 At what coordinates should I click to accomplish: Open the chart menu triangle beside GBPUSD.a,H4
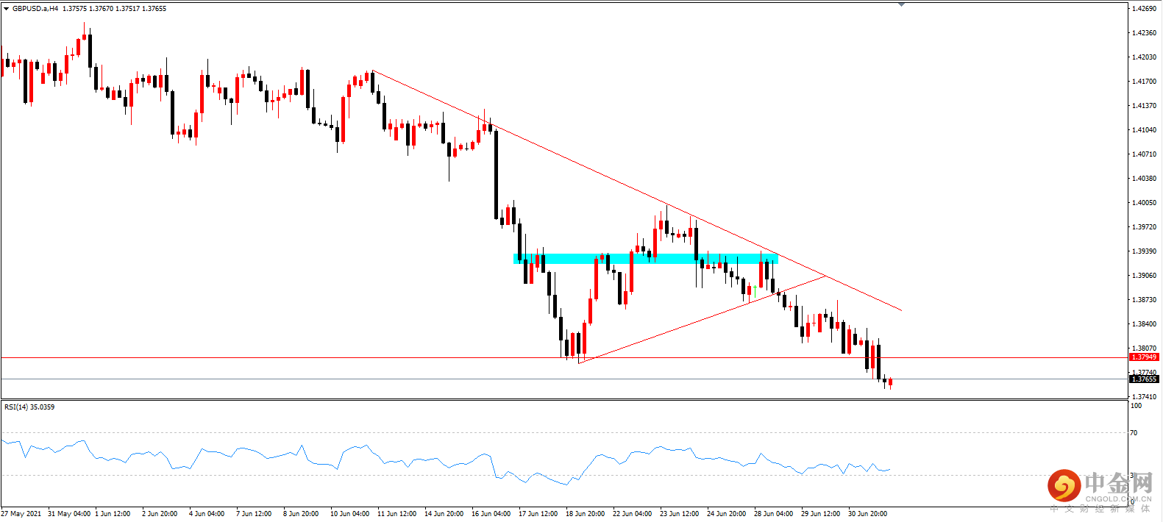pos(7,9)
